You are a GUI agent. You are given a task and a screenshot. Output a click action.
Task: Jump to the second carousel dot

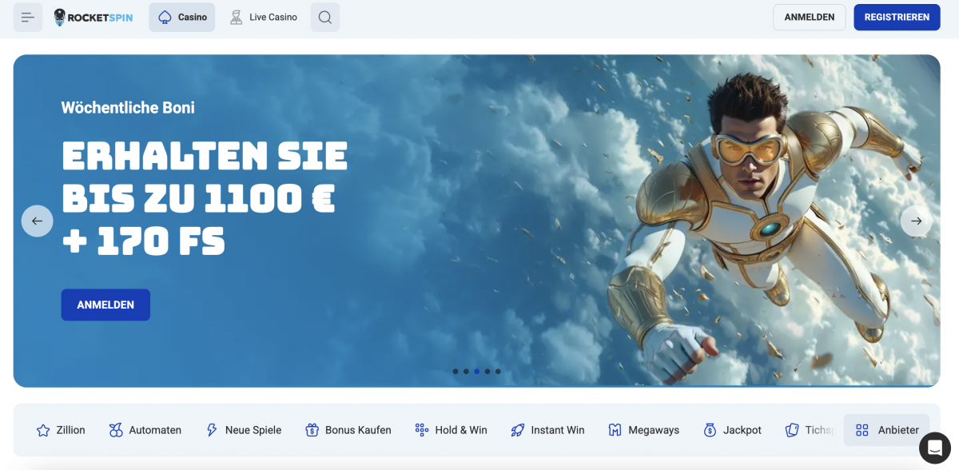point(466,372)
